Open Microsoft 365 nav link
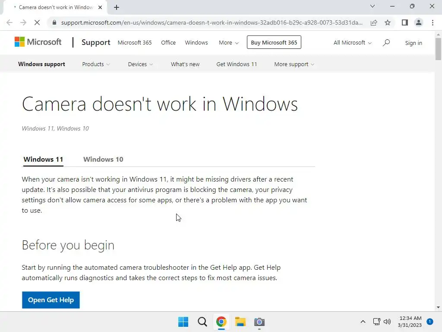 (x=135, y=43)
